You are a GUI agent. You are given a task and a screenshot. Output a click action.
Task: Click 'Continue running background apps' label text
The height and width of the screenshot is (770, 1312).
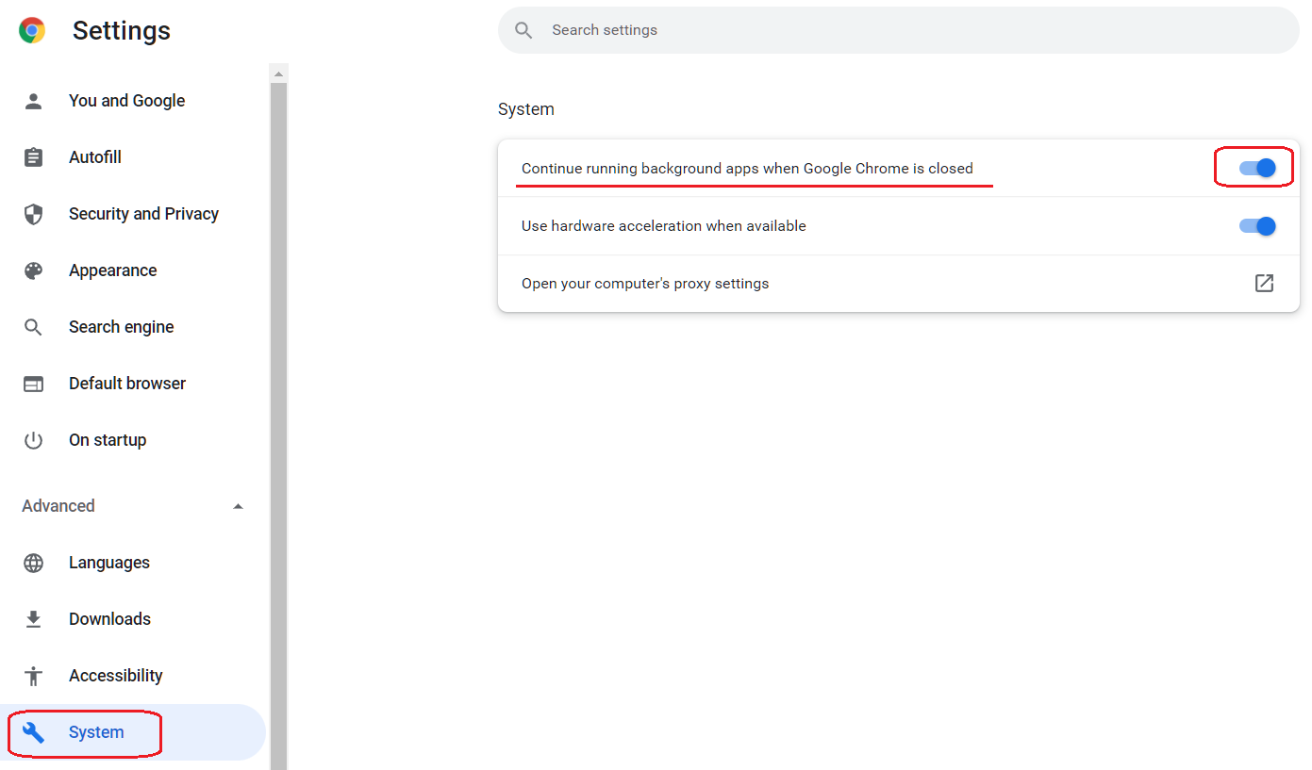click(x=747, y=169)
